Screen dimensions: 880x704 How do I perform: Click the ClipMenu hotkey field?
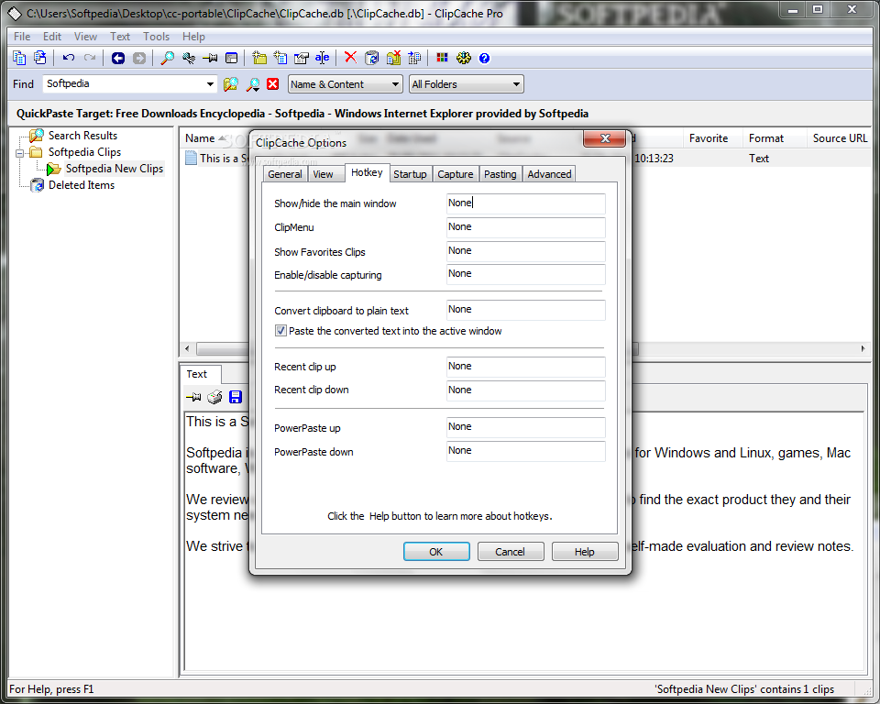click(526, 226)
